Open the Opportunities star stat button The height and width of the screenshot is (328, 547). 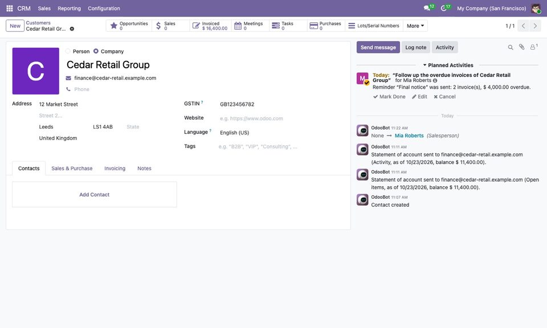(129, 26)
